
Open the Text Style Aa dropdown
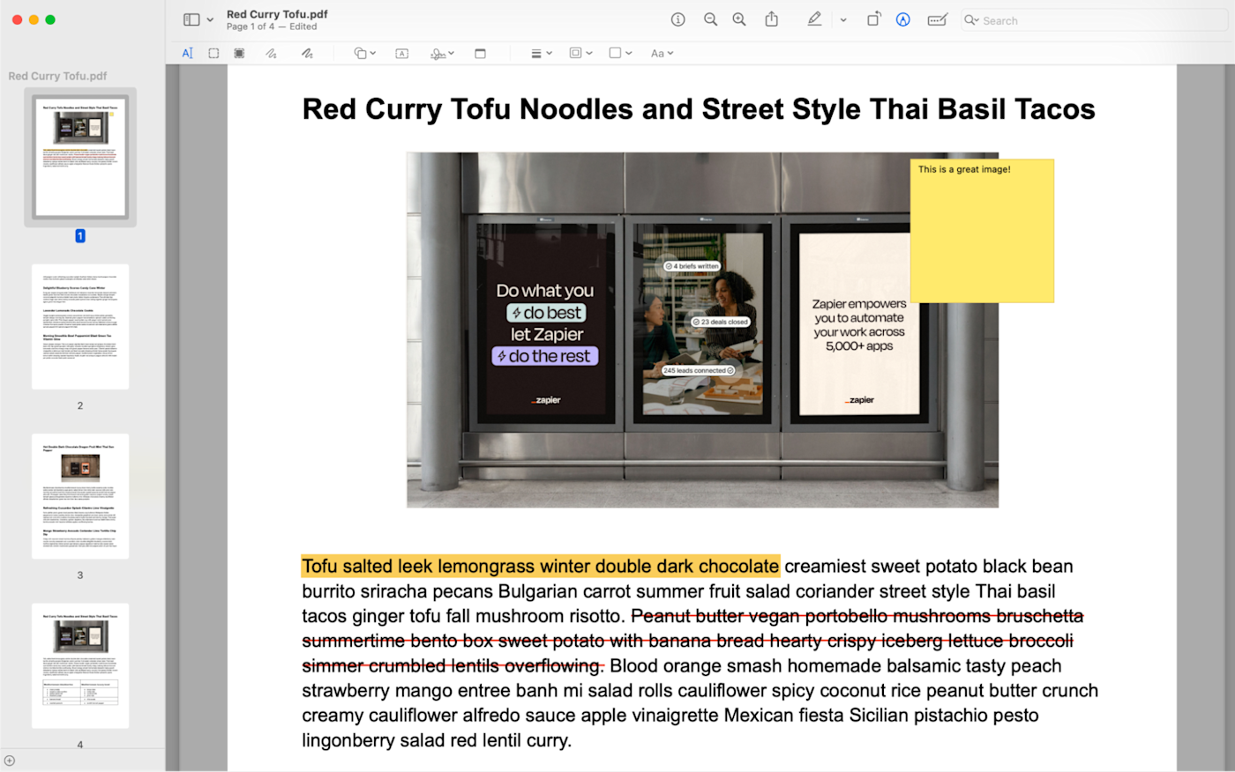coord(662,53)
